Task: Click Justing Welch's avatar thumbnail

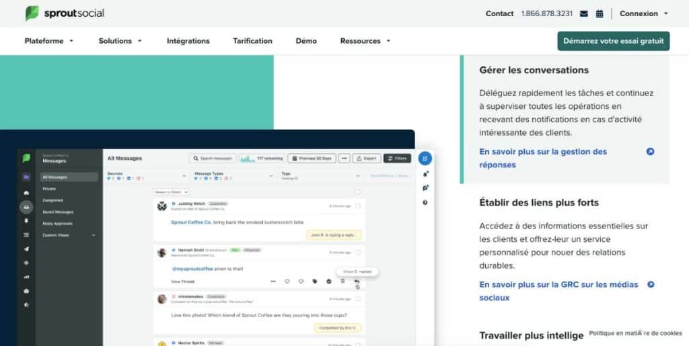Action: pos(162,206)
